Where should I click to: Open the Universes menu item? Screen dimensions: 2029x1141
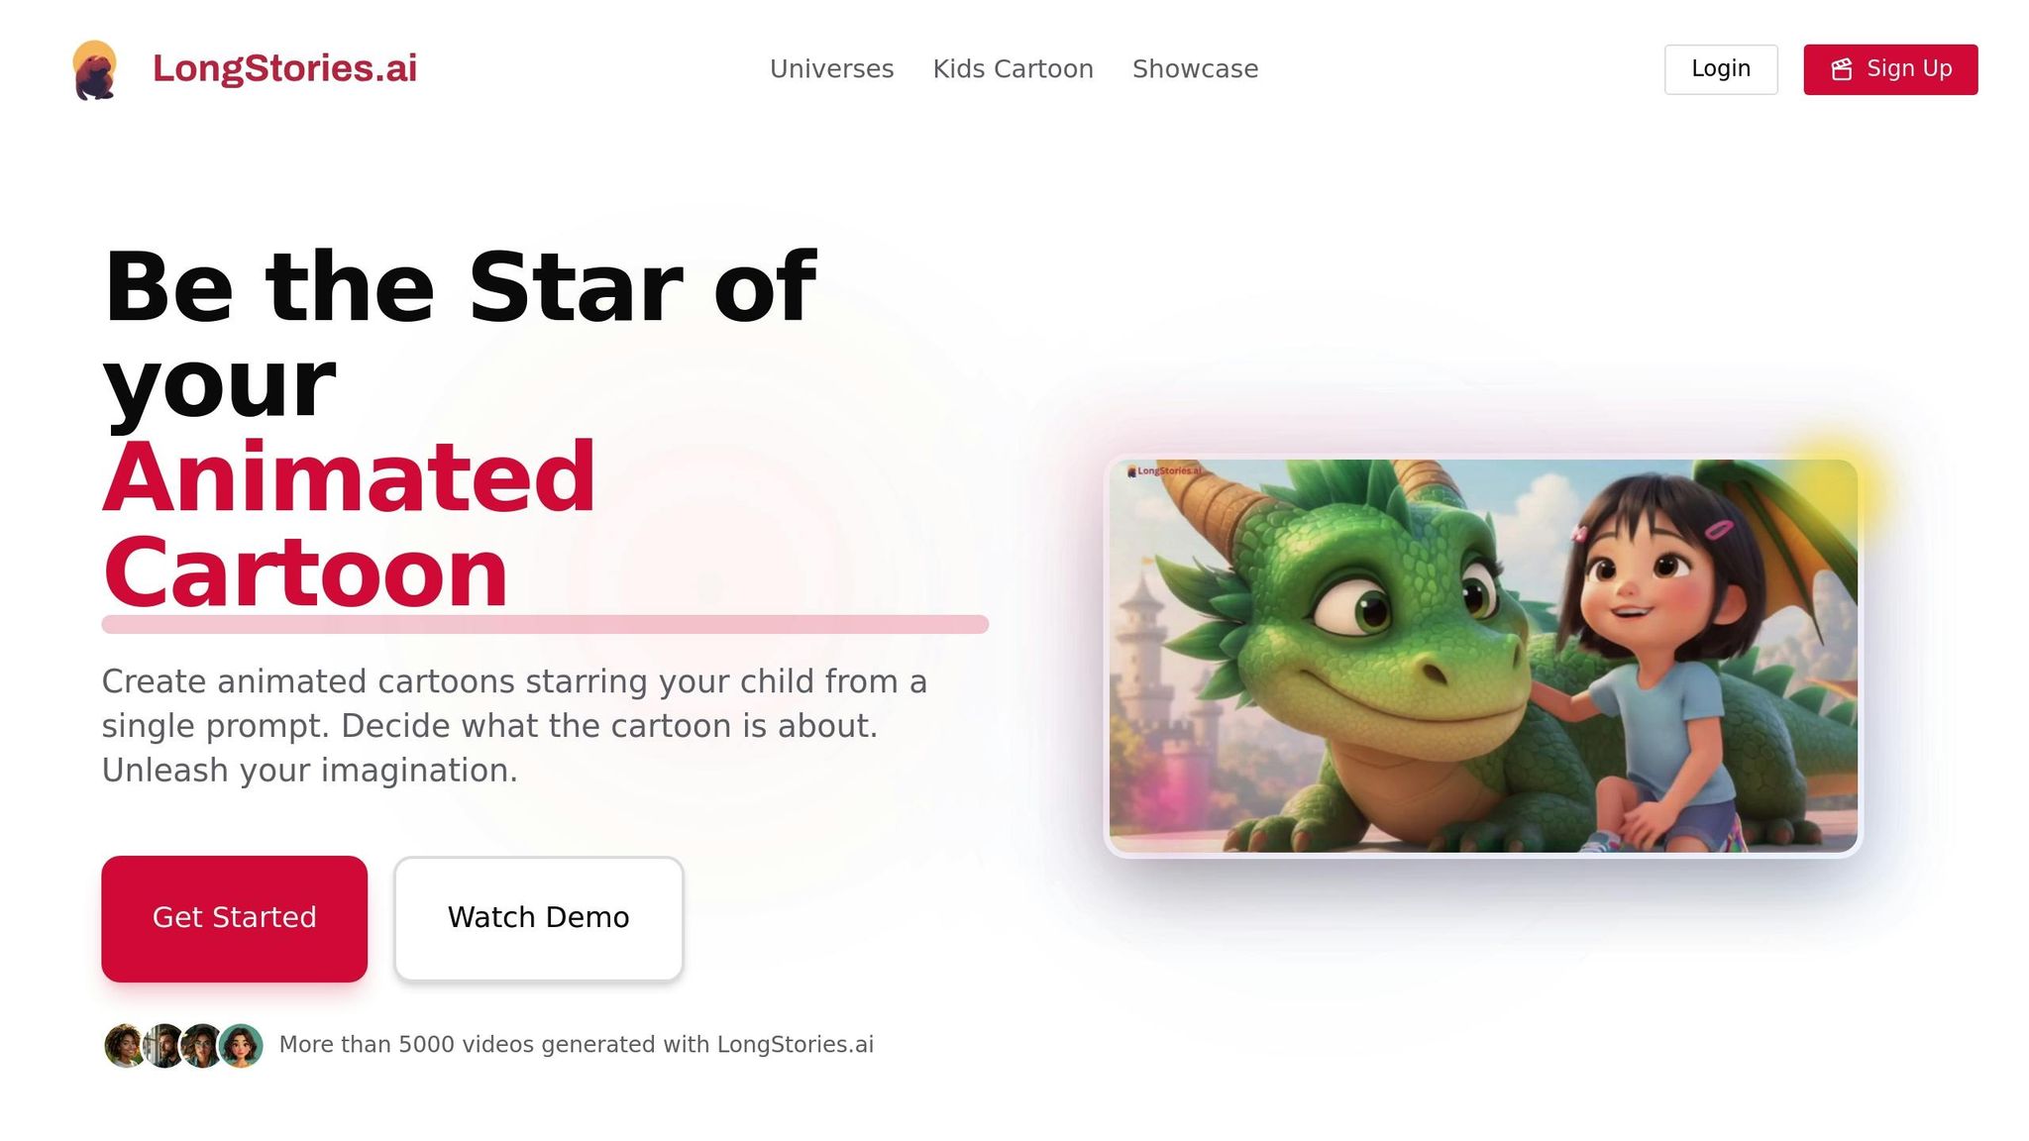point(831,69)
